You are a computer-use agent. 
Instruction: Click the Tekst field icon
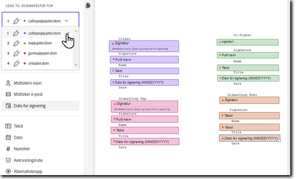pos(8,126)
